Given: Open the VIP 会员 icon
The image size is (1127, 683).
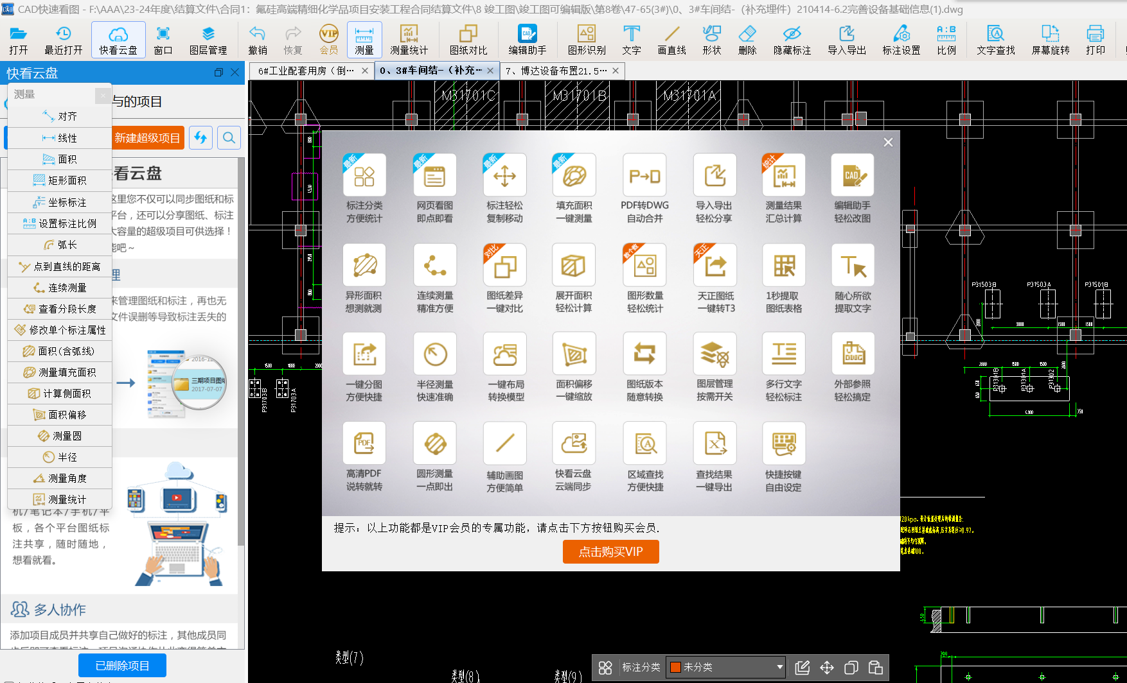Looking at the screenshot, I should point(329,40).
